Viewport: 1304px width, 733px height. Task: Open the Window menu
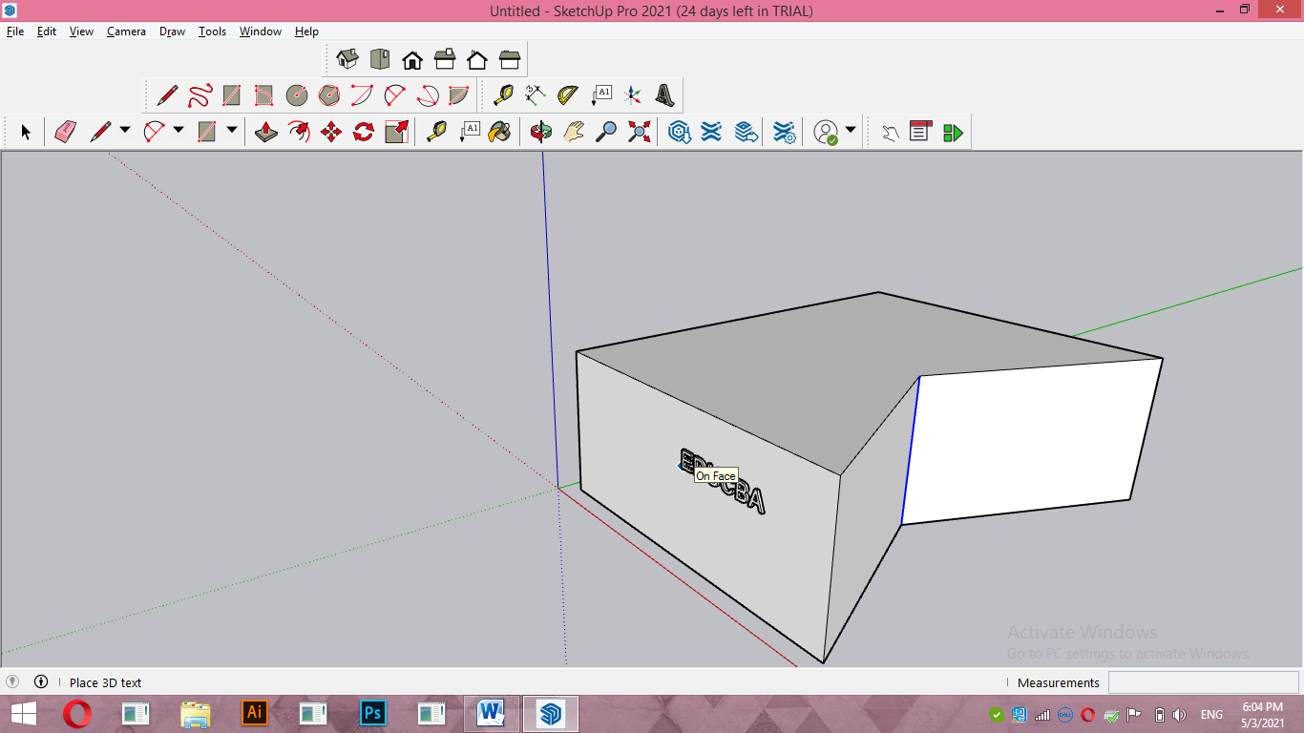coord(260,31)
